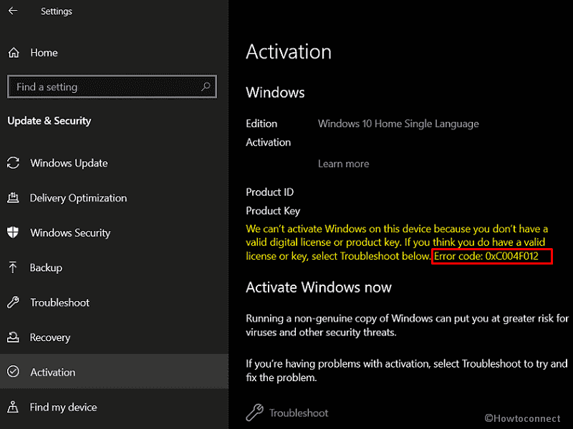Image resolution: width=573 pixels, height=429 pixels.
Task: Click the Activate Windows now heading
Action: click(319, 287)
